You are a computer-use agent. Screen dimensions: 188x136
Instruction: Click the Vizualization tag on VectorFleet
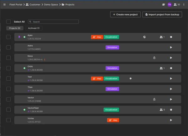click(x=111, y=110)
